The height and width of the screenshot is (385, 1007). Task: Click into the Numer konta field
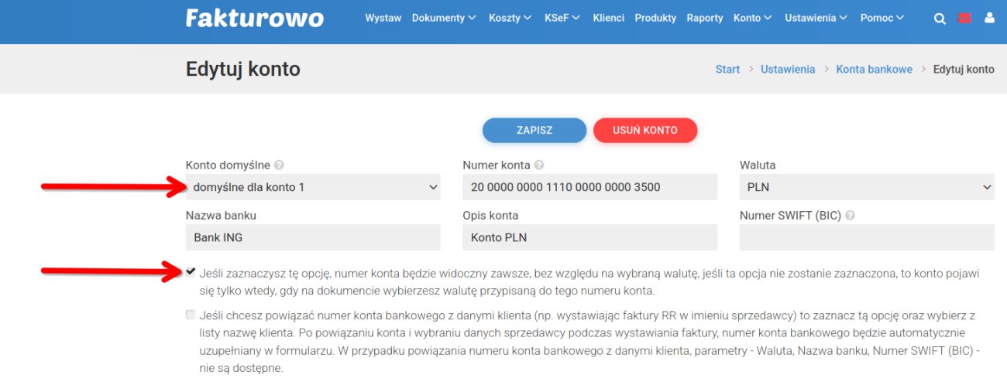(x=590, y=187)
